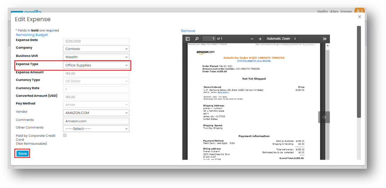Click 'Details for Order #103-1980473-7996256' heading
386x188 pixels.
(x=254, y=58)
